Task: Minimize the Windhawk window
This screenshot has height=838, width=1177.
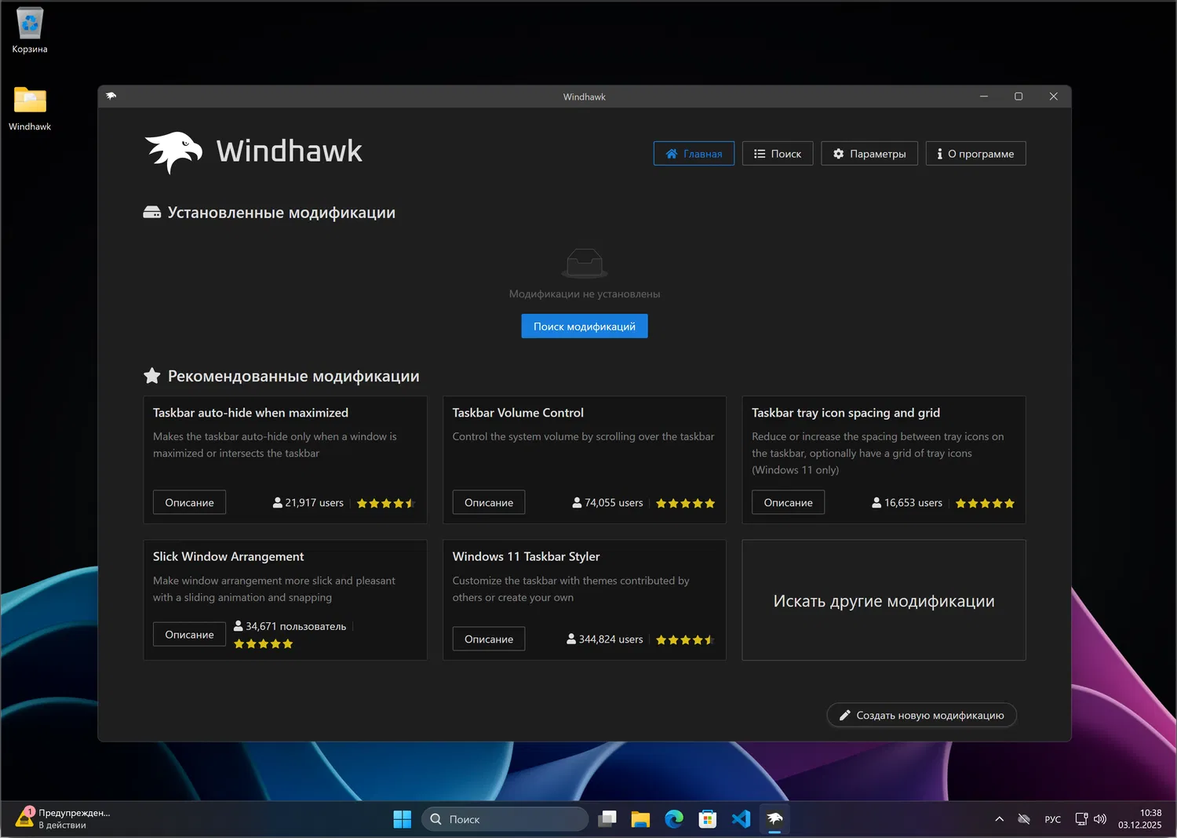Action: pos(984,97)
